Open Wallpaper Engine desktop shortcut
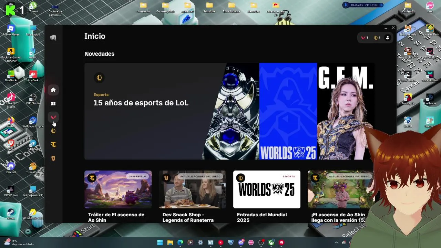The height and width of the screenshot is (248, 441). coord(33,122)
